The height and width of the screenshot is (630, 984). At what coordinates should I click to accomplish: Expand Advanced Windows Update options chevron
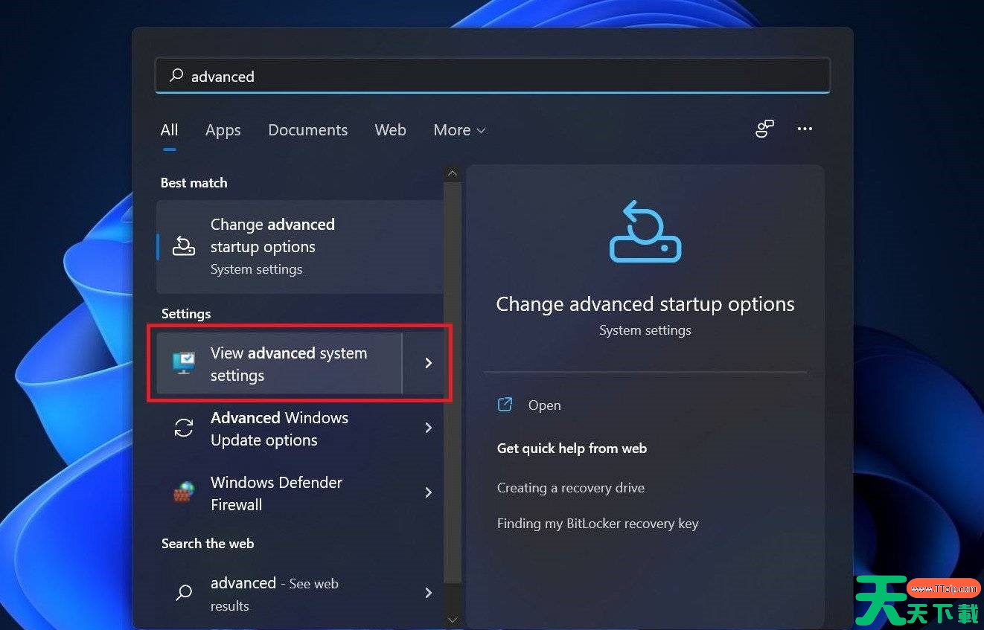click(x=428, y=428)
